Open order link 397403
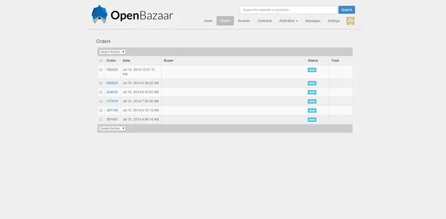446x219 pixels. coord(112,120)
